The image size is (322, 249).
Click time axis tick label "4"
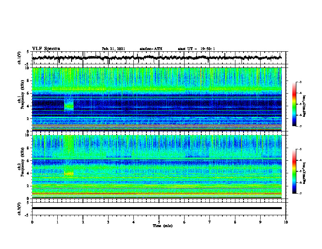134,222
